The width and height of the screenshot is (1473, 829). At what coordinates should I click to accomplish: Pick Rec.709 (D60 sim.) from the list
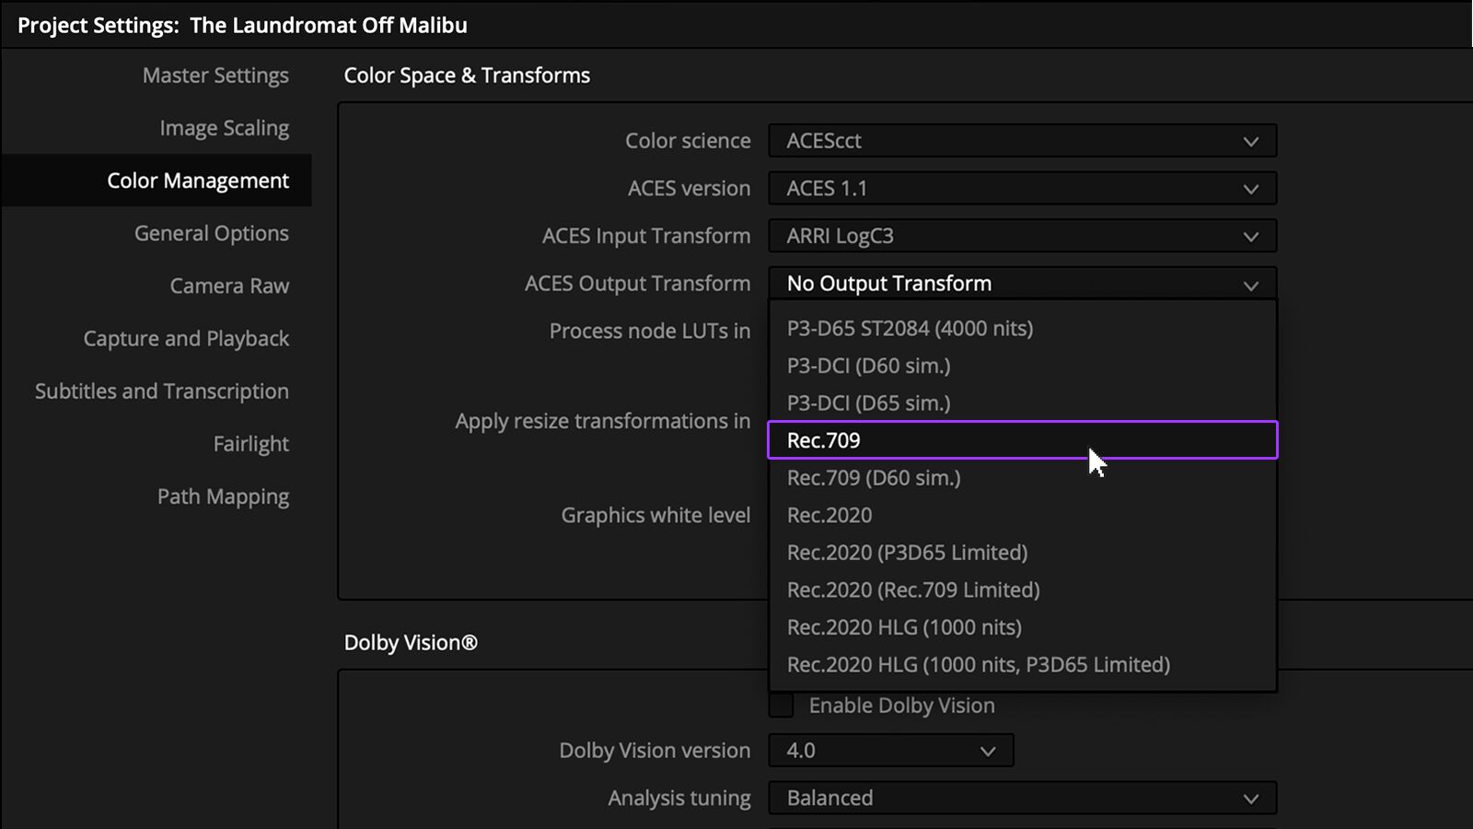(x=874, y=478)
